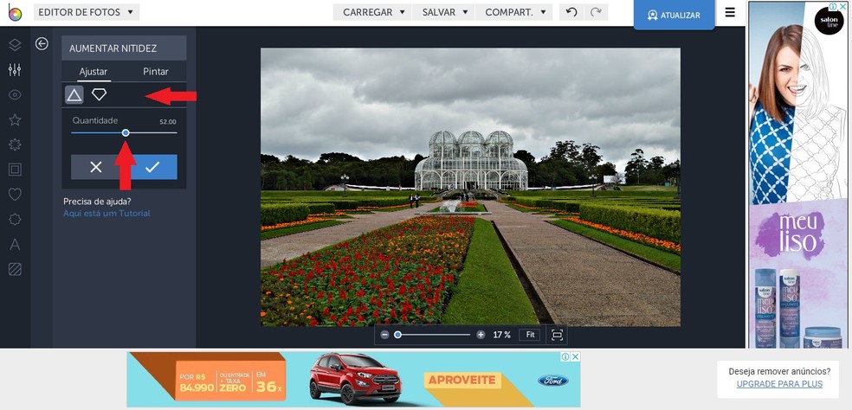Click the Ford EcoSport banner advertisement
The height and width of the screenshot is (410, 852).
354,379
